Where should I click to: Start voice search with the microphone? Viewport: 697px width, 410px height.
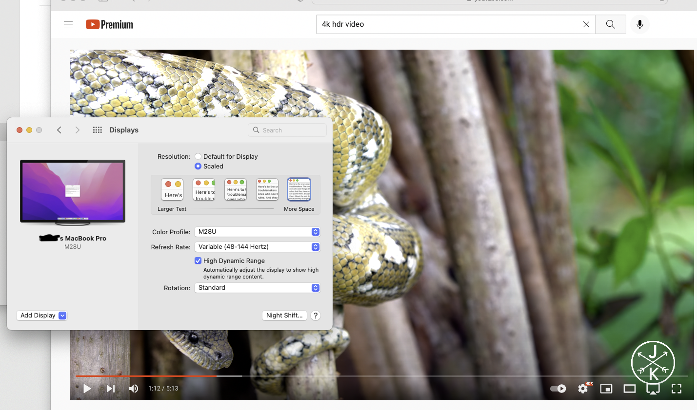click(x=639, y=24)
